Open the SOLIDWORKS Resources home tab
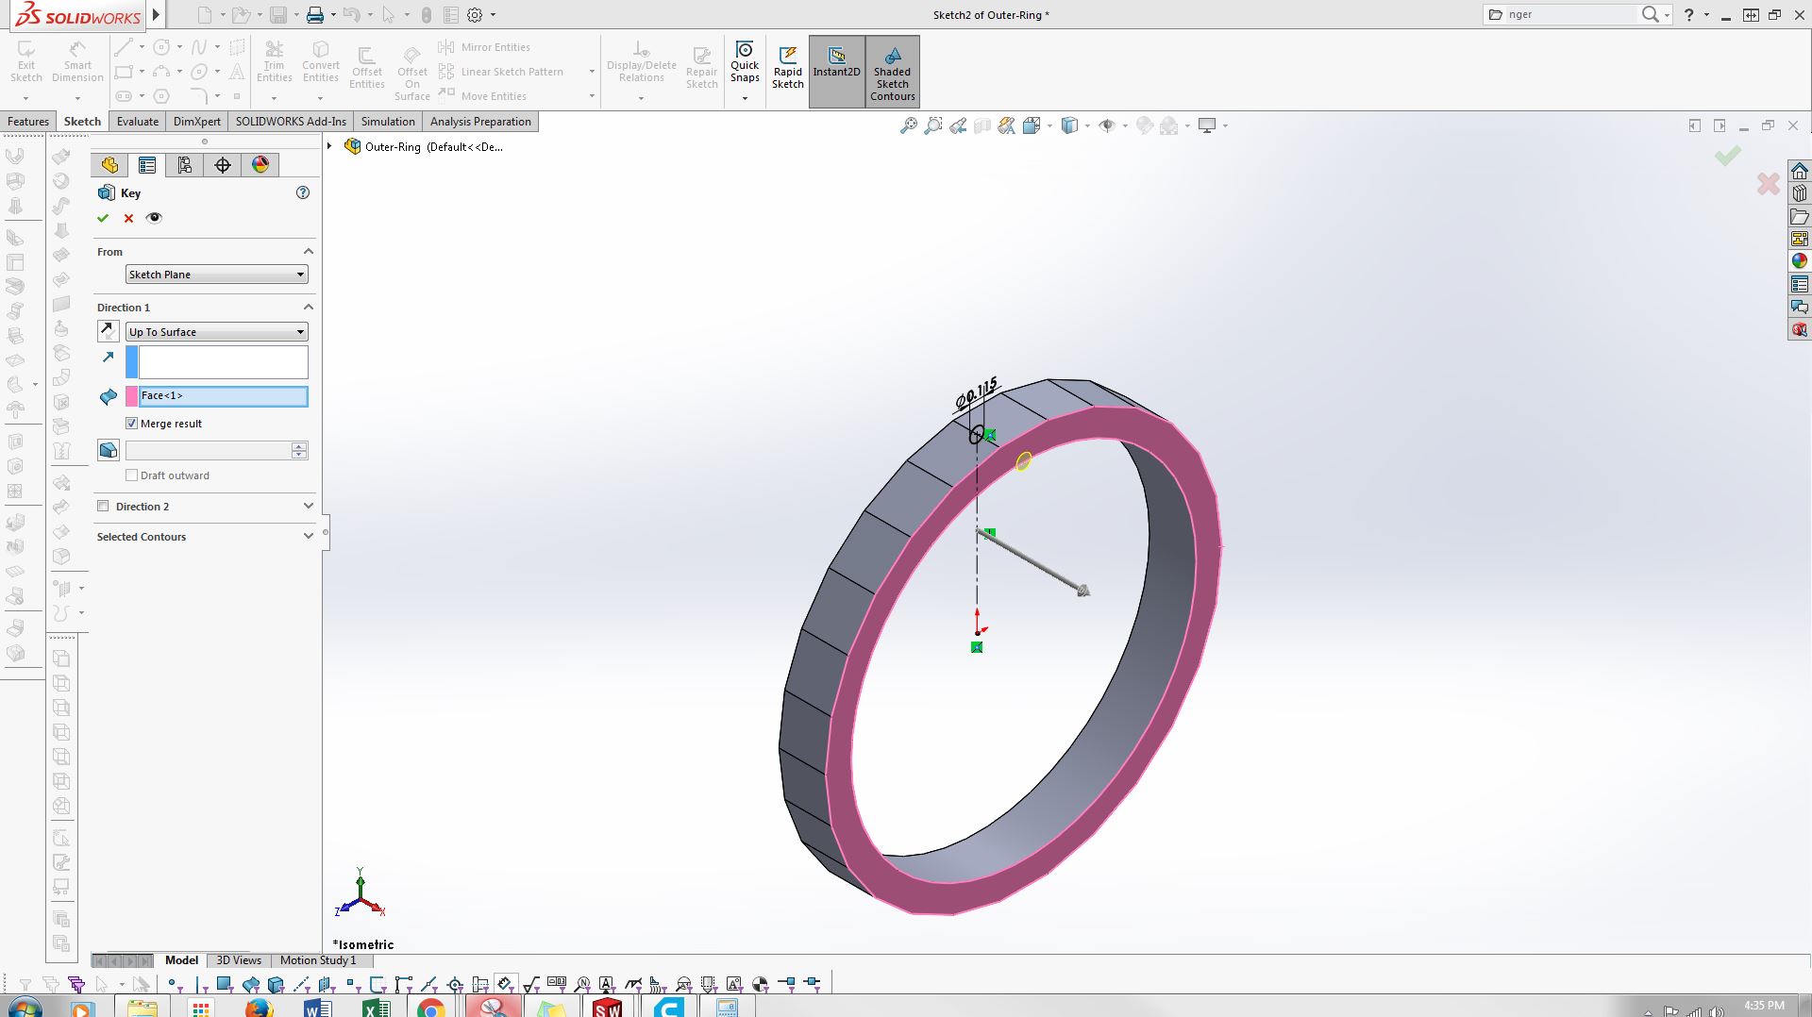This screenshot has height=1017, width=1812. click(1800, 171)
